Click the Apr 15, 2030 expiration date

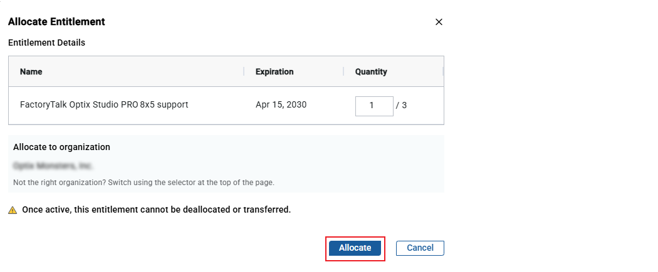(x=281, y=105)
